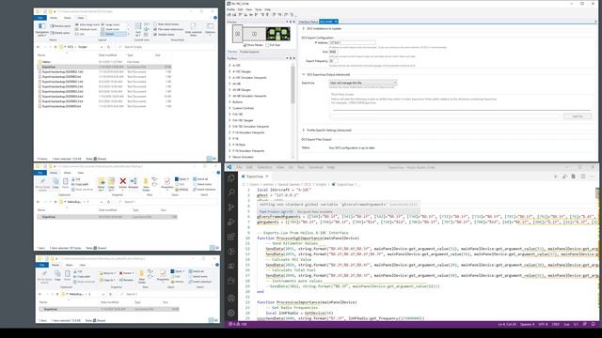Open the Terminal menu in VS Code

pos(316,167)
